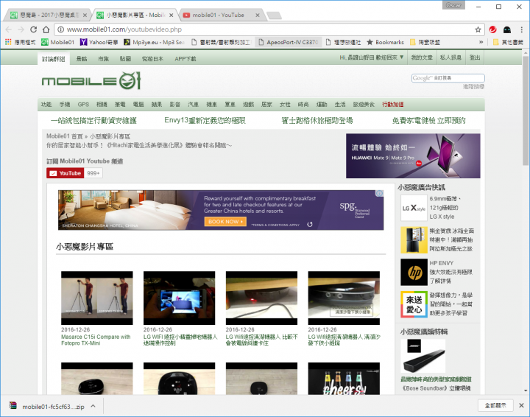Click the Envy13 headline link

pos(205,120)
